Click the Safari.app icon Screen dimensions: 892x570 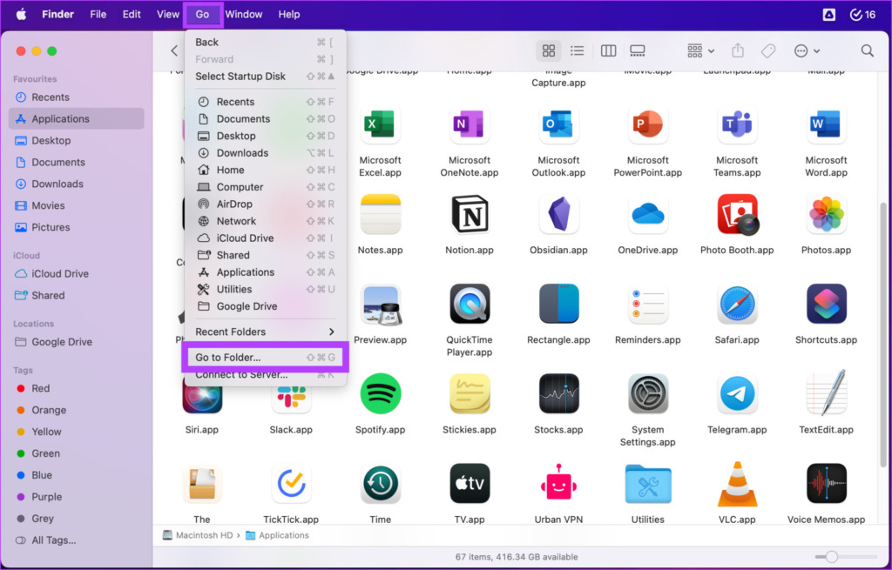737,304
